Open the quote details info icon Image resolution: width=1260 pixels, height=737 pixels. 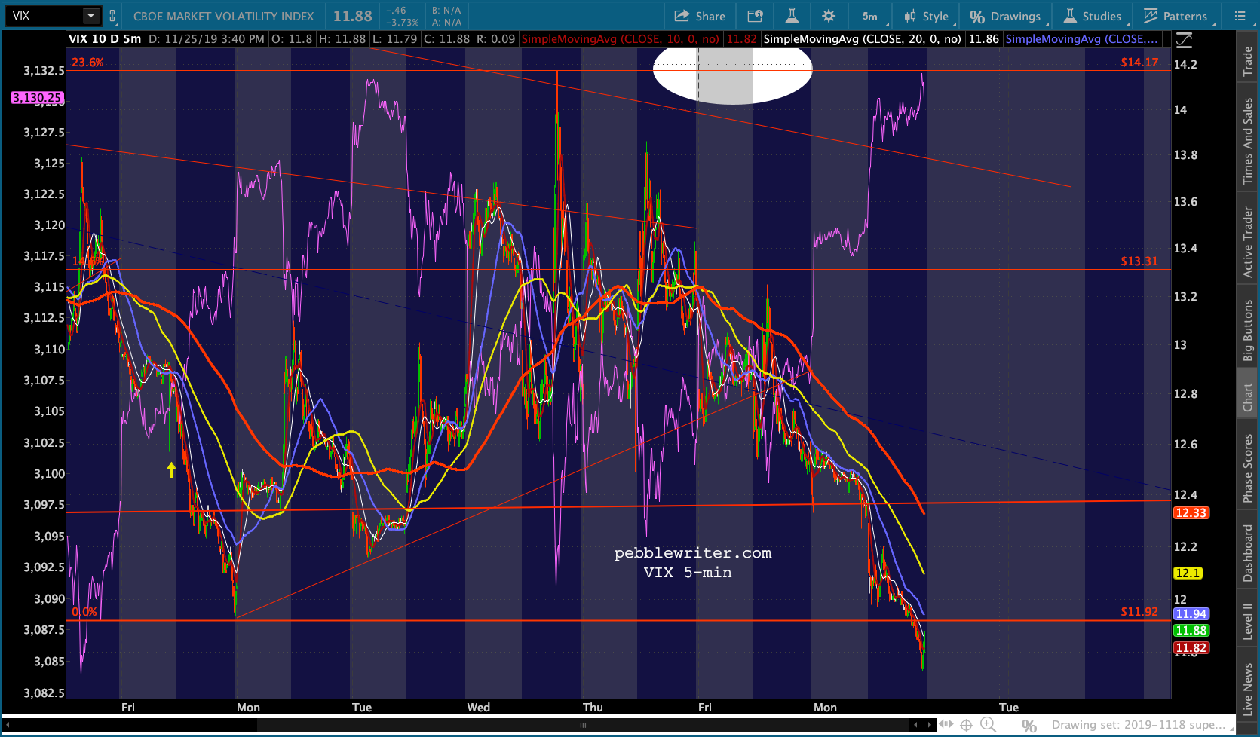coord(755,16)
